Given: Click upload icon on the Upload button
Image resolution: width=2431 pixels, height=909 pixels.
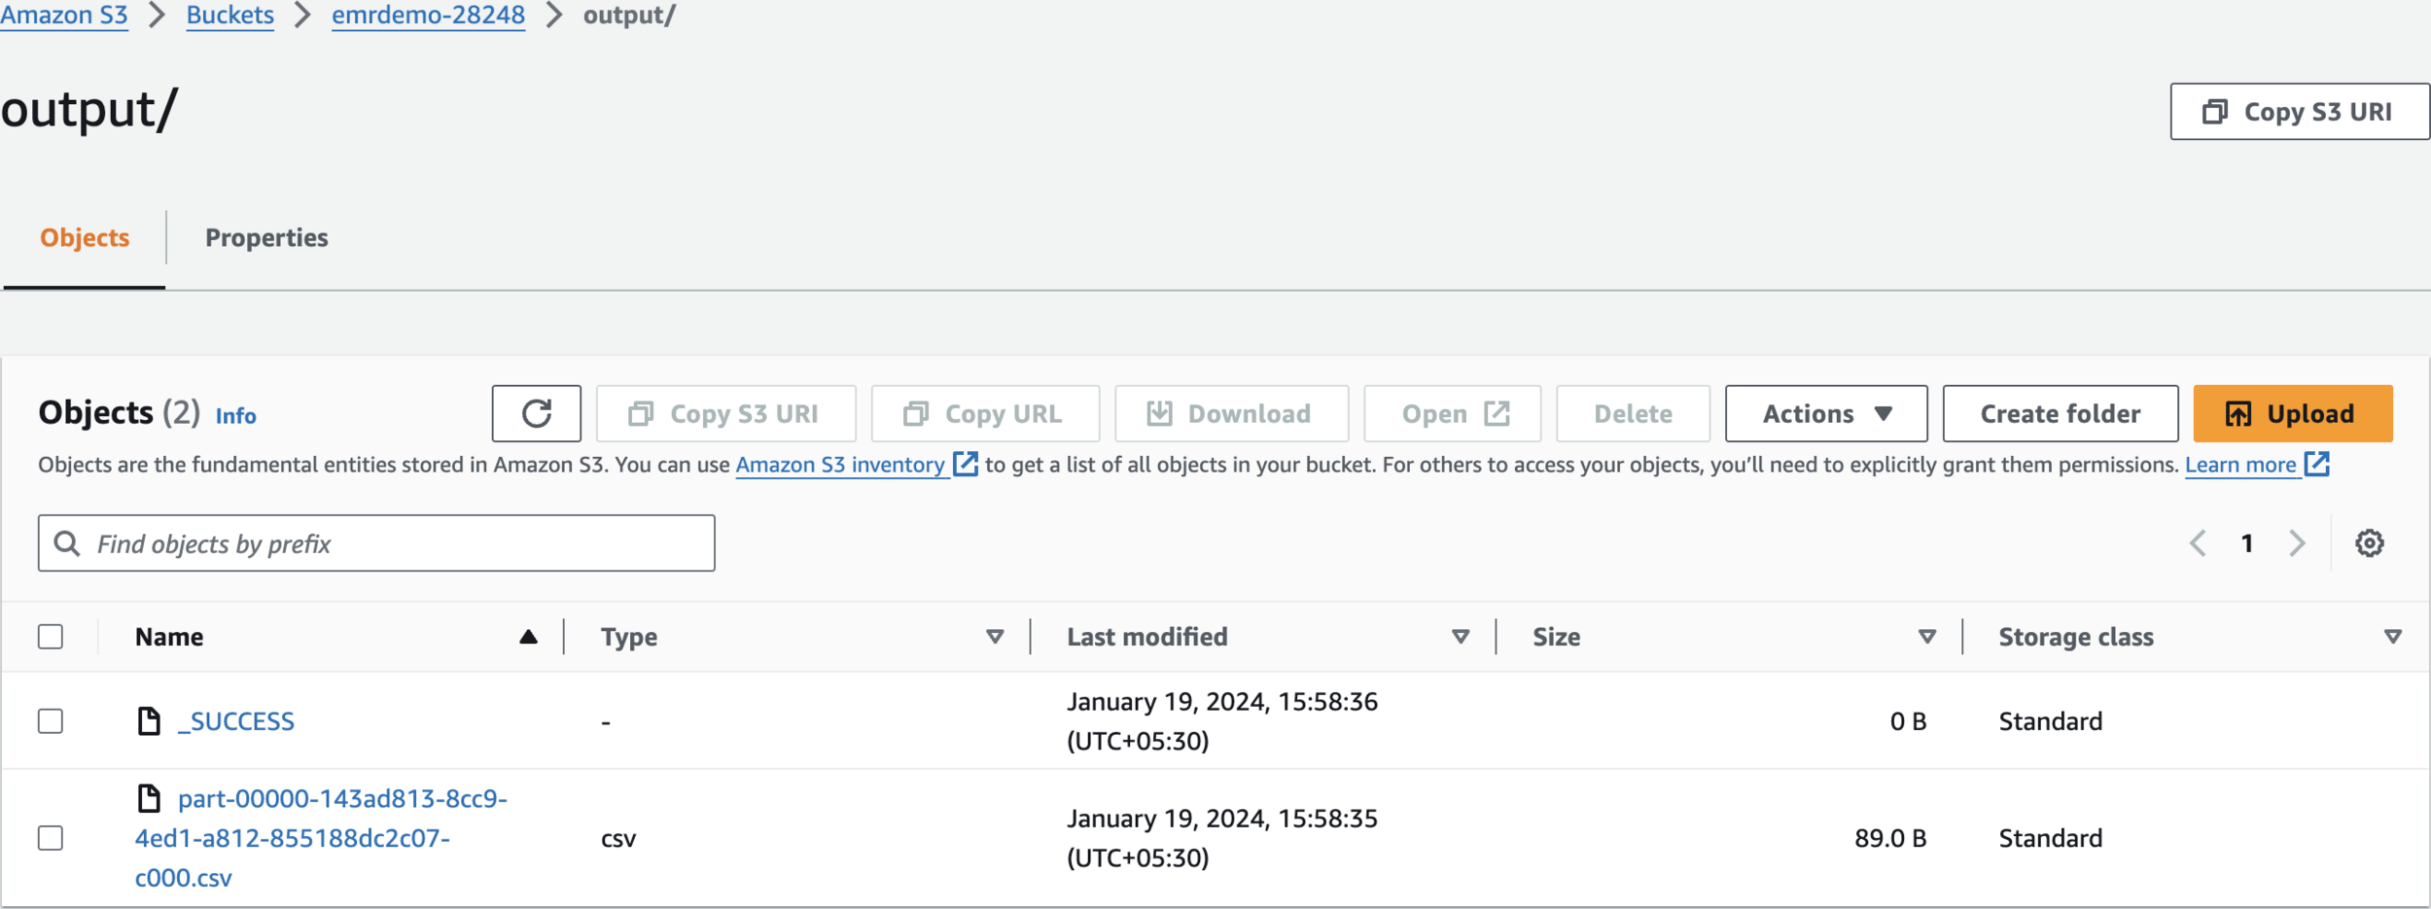Looking at the screenshot, I should tap(2238, 414).
